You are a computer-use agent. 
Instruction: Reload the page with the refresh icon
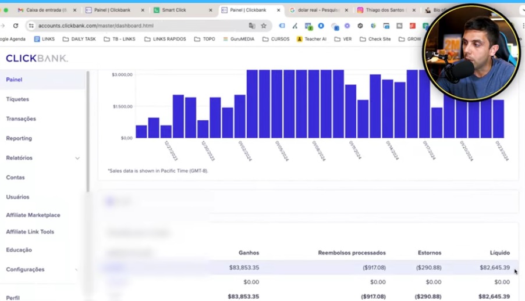coord(16,26)
